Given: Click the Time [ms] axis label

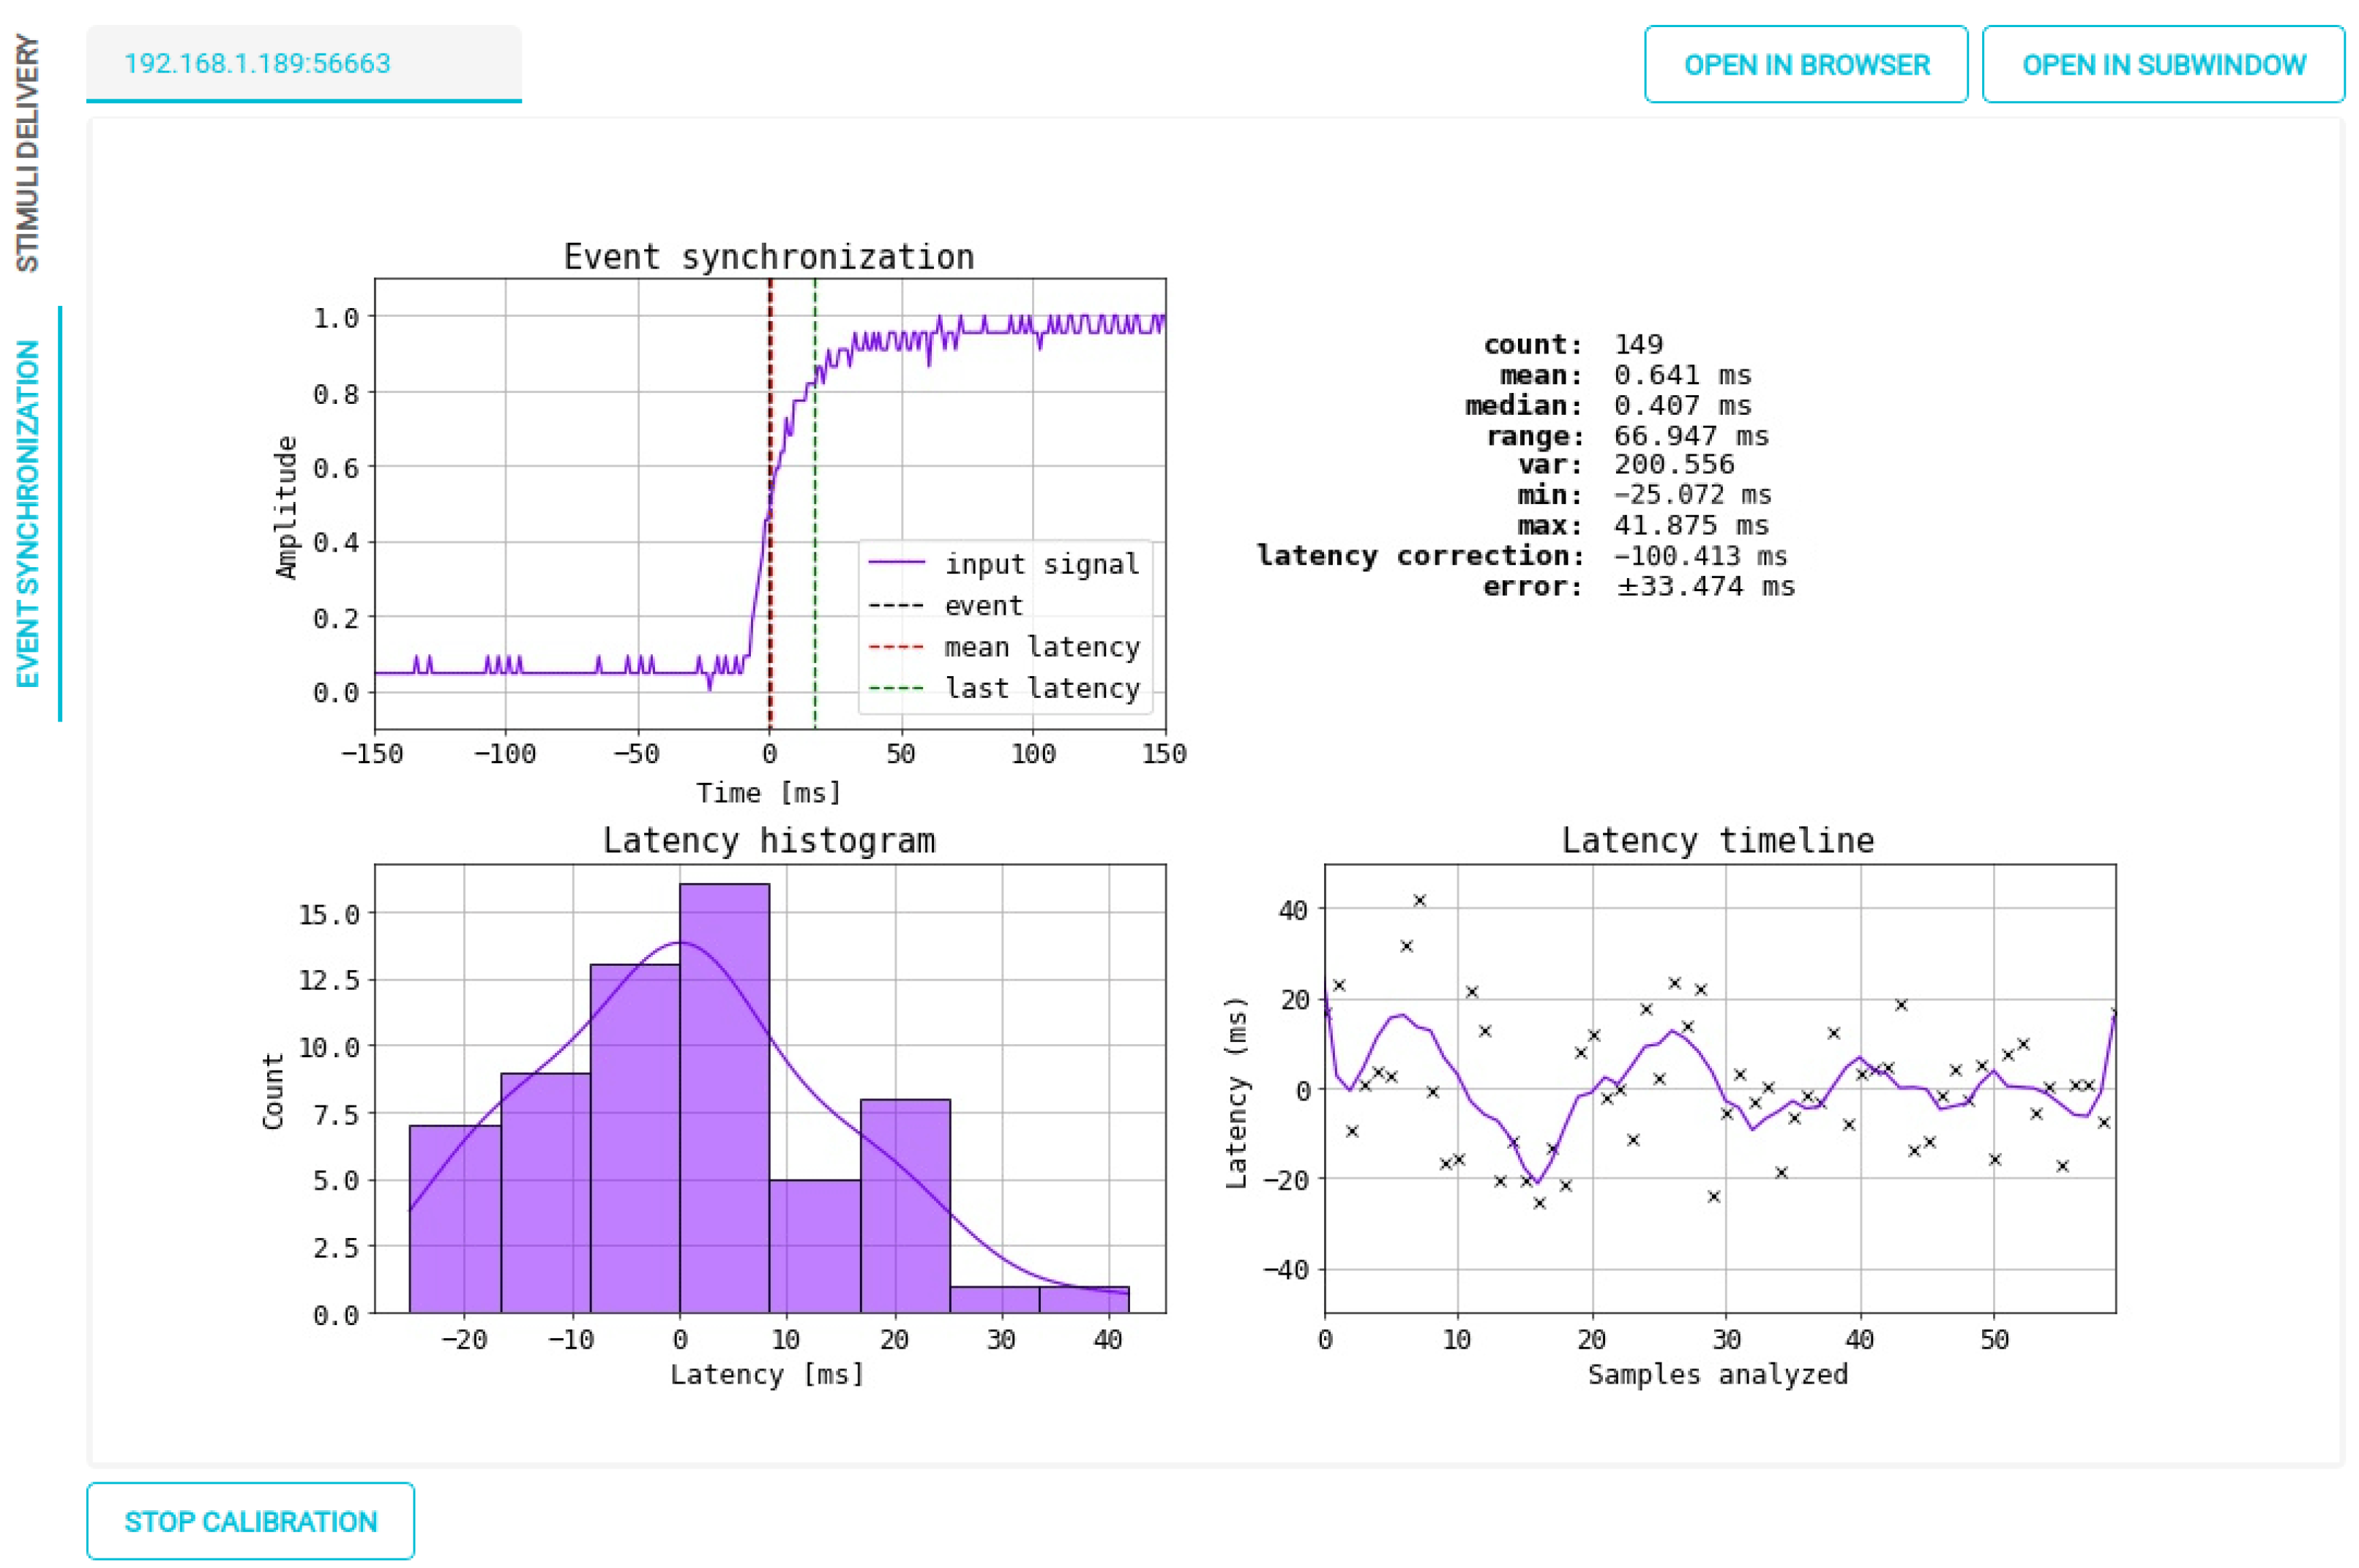Looking at the screenshot, I should pyautogui.click(x=769, y=793).
